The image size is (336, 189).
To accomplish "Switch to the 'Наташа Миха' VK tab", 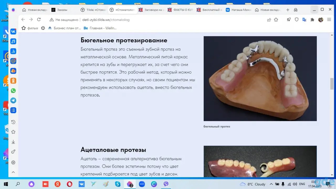I will pos(239,10).
